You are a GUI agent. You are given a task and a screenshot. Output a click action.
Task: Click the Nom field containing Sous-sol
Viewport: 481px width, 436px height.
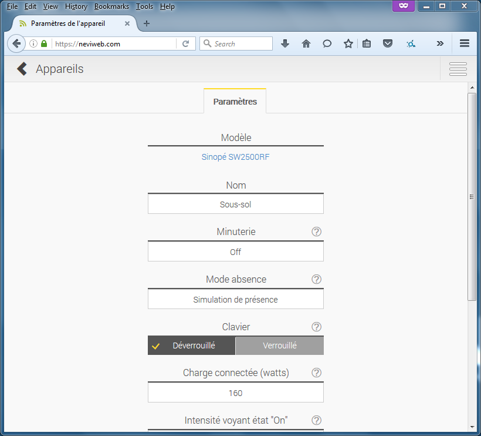[235, 204]
